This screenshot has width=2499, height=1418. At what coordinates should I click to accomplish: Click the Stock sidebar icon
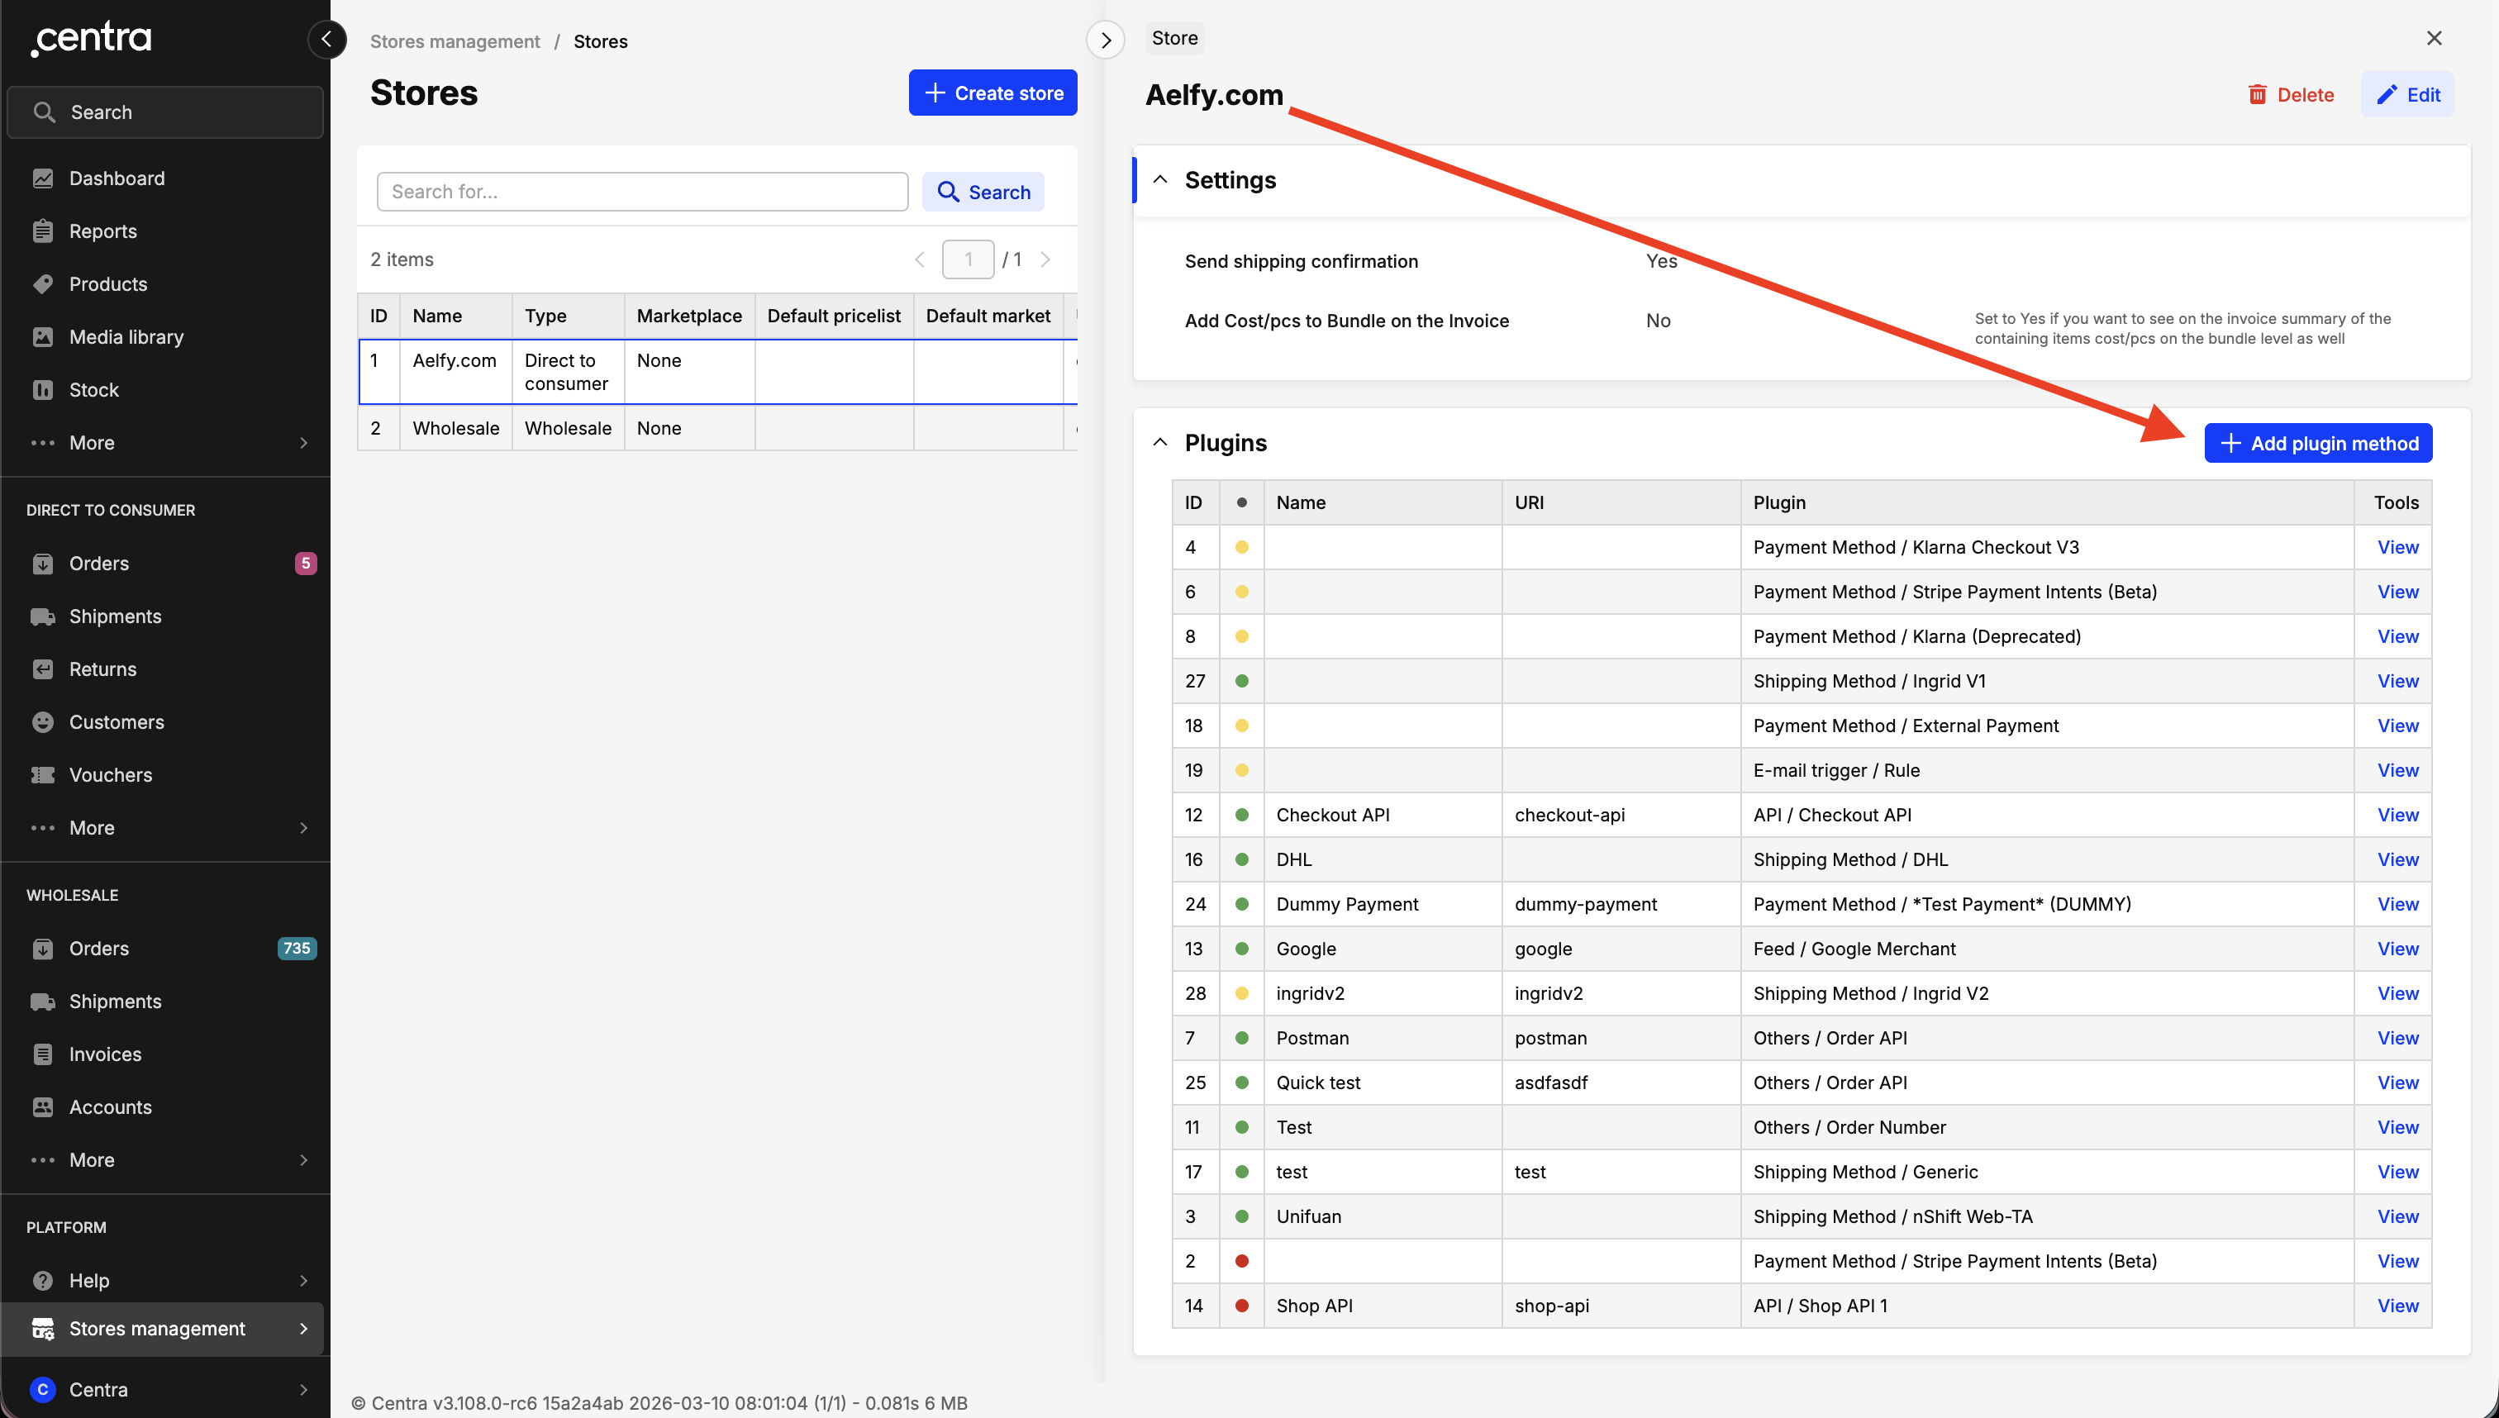pyautogui.click(x=42, y=389)
